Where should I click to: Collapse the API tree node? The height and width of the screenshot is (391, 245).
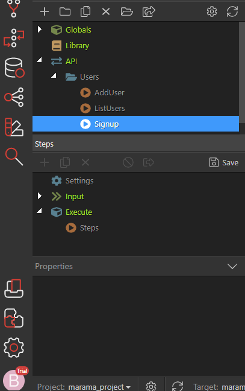tap(39, 60)
